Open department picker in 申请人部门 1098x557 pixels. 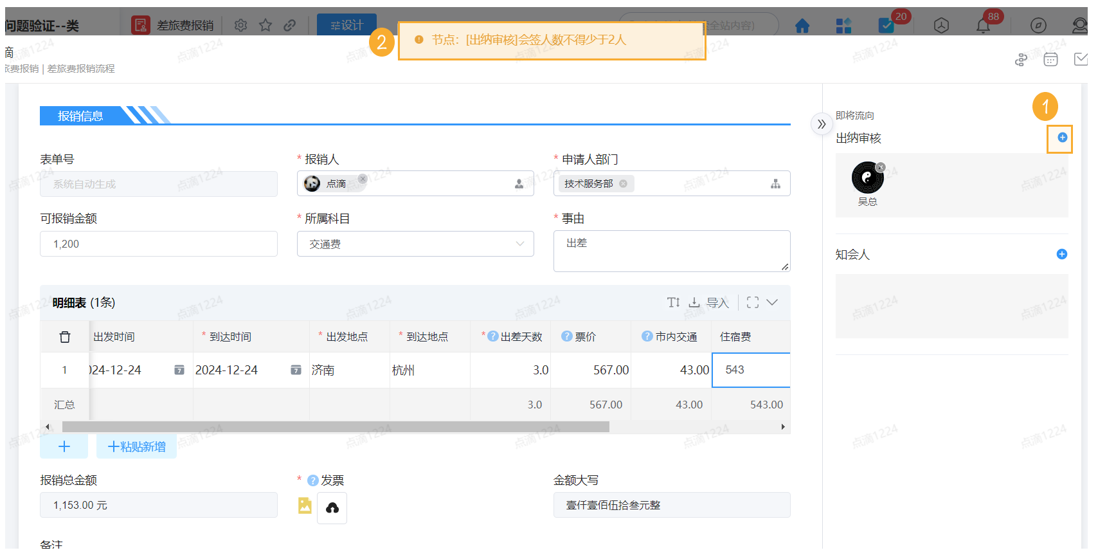[775, 184]
